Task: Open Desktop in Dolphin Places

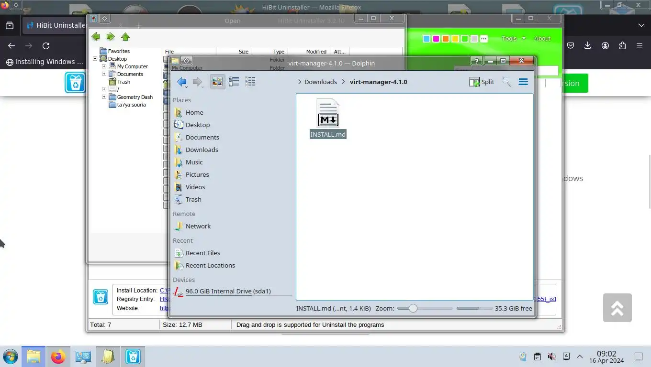Action: click(198, 125)
